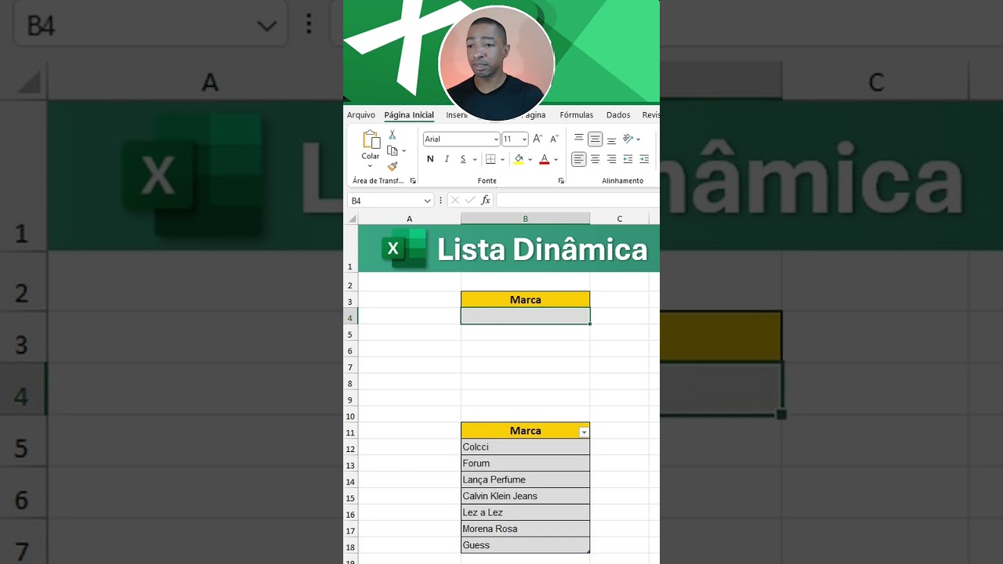
Task: Select the cell containing Calvin Klein Jeans
Action: pyautogui.click(x=525, y=496)
